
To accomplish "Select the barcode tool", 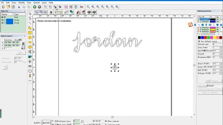I will tap(30, 66).
